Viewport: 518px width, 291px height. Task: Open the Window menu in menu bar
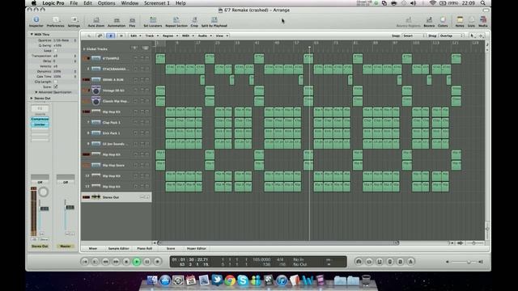[x=129, y=3]
